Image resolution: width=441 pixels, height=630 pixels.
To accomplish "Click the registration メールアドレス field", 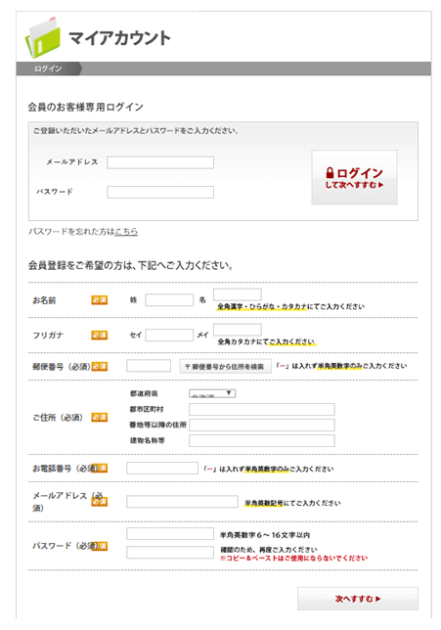I will (182, 502).
